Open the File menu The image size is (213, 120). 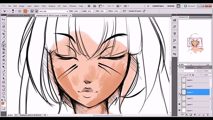click(10, 6)
